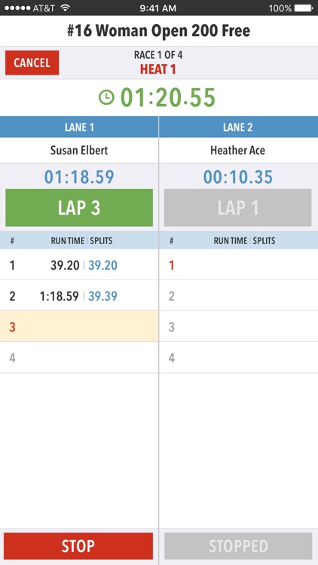Stop the timer for Lane 1

(78, 546)
